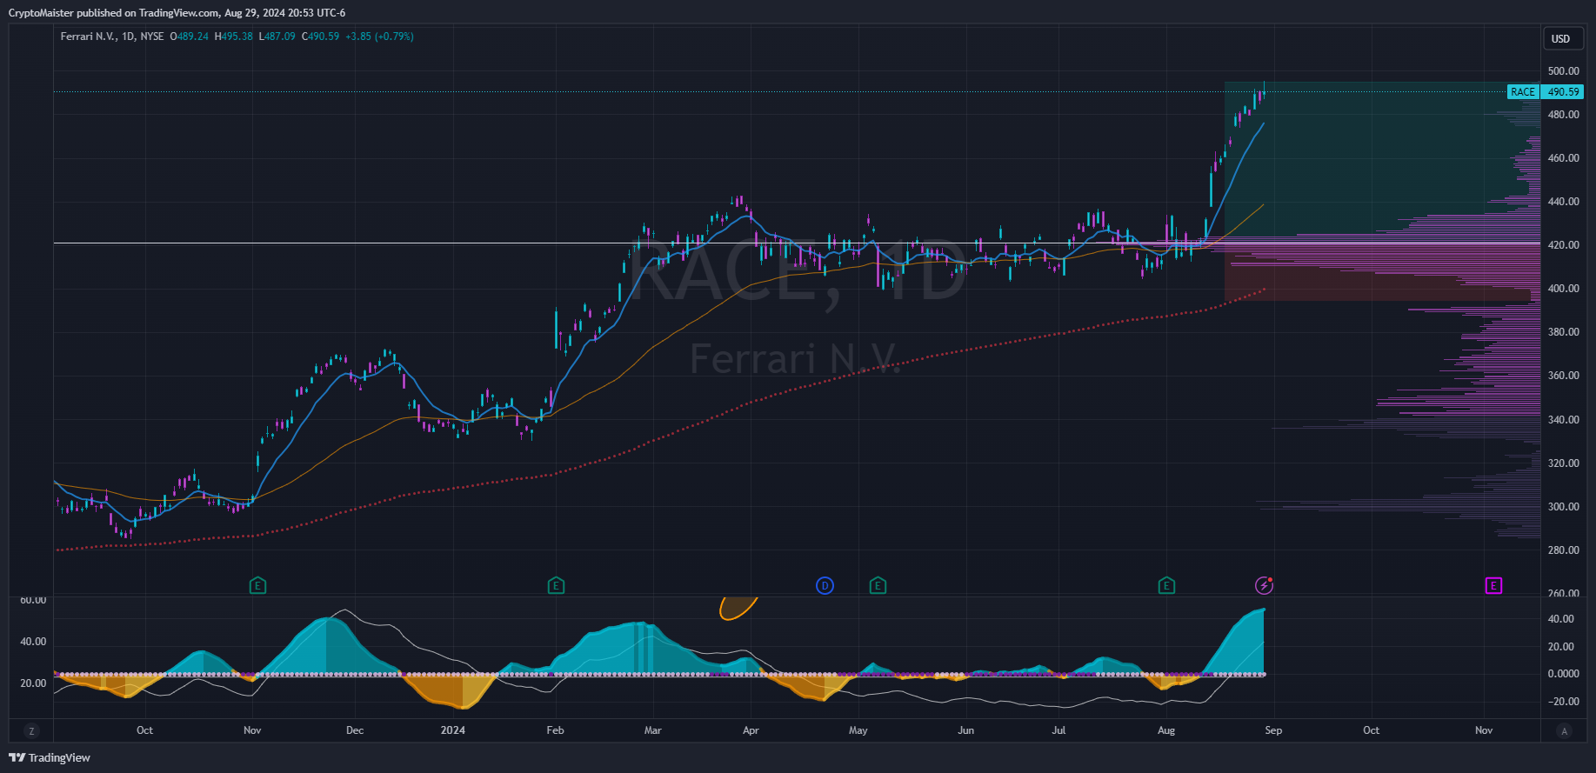Click the 60.00 label on left indicator scale
Screen dimensions: 1596x773
(x=33, y=600)
